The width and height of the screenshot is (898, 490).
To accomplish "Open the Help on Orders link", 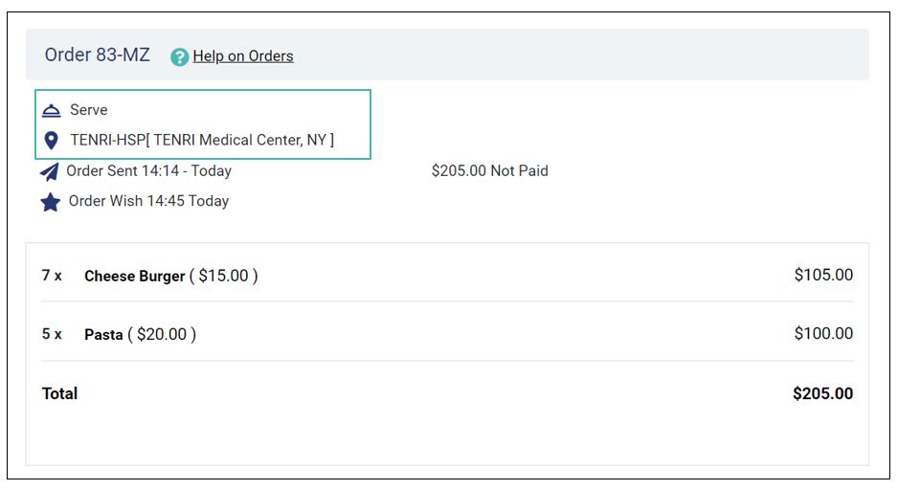I will pos(243,56).
